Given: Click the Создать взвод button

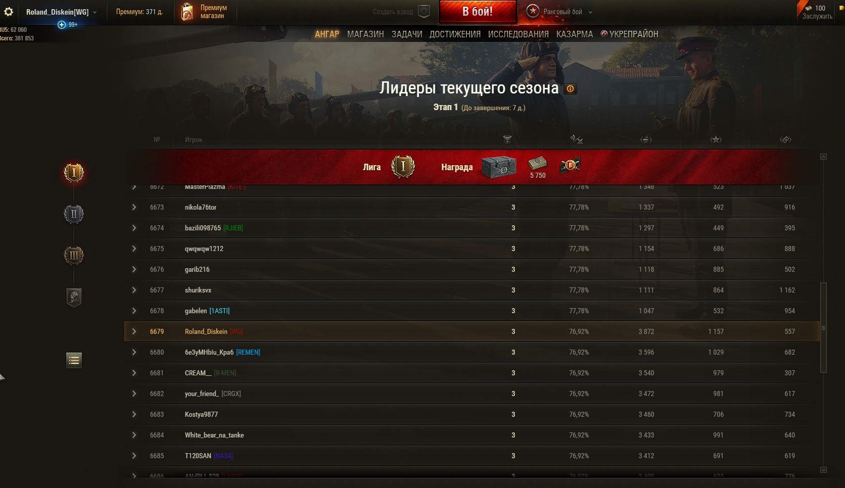Looking at the screenshot, I should click(x=401, y=12).
